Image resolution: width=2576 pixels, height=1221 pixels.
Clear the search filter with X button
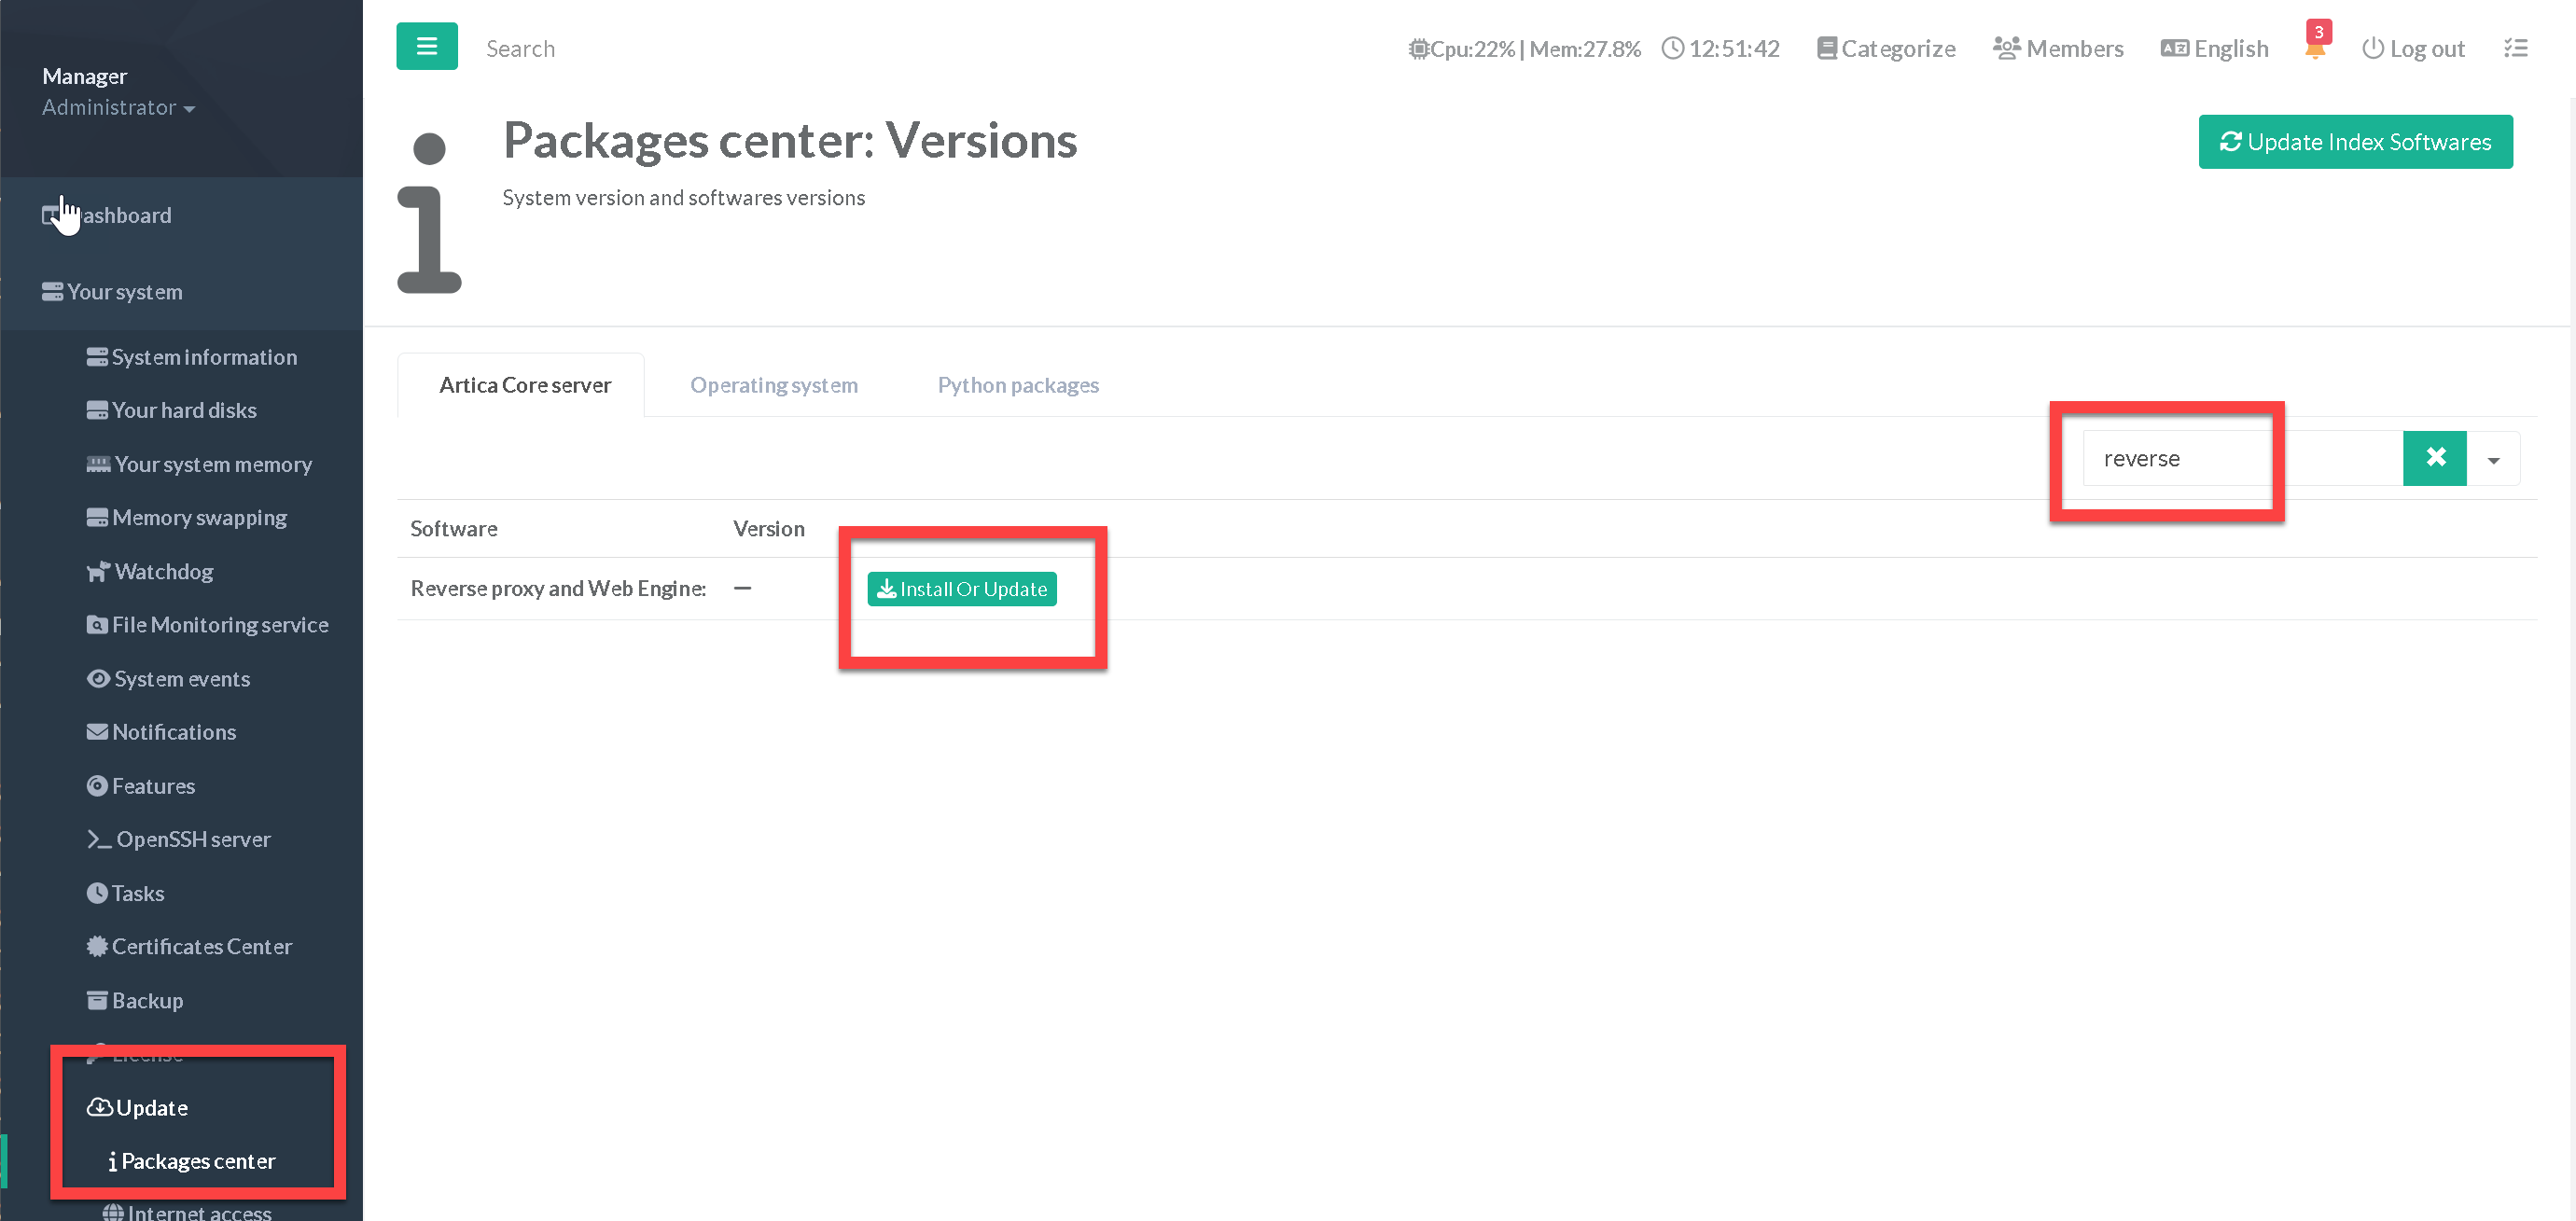[x=2434, y=458]
